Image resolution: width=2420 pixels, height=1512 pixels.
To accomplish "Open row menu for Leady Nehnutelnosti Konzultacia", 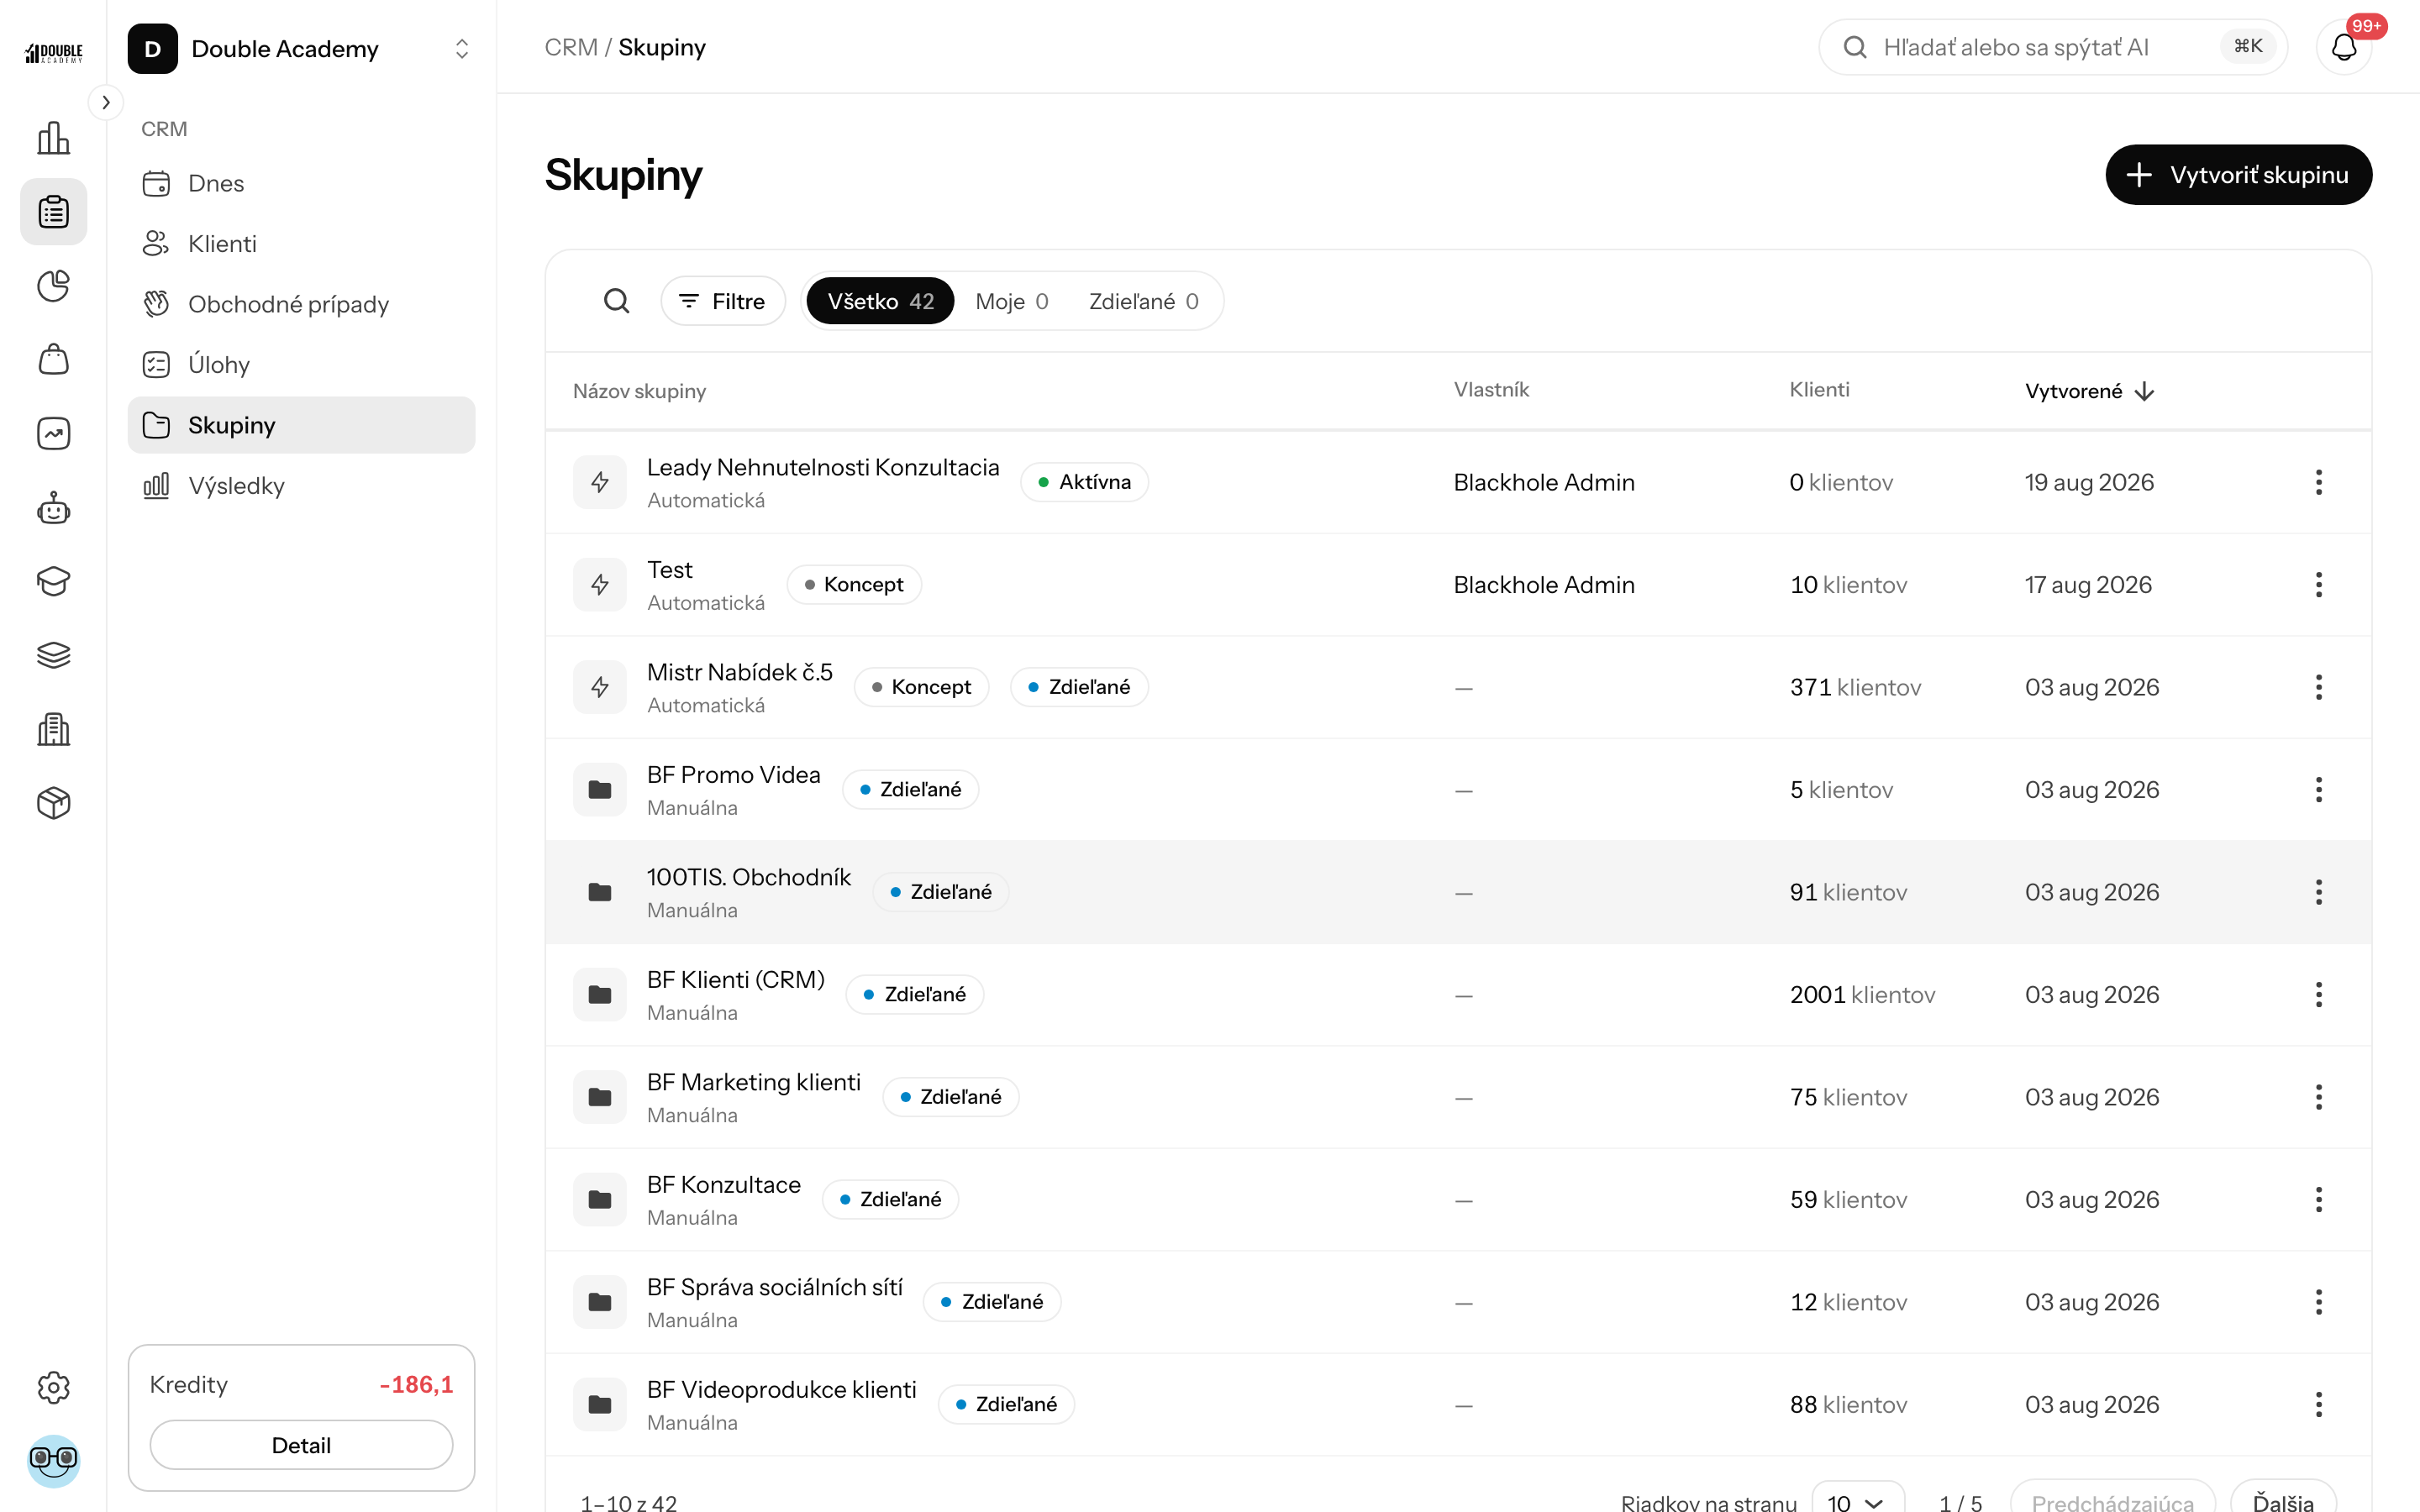I will [2318, 482].
